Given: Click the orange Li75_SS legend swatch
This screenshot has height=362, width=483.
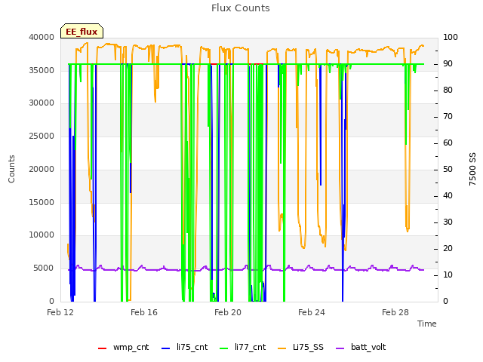Looking at the screenshot, I should coord(281,348).
